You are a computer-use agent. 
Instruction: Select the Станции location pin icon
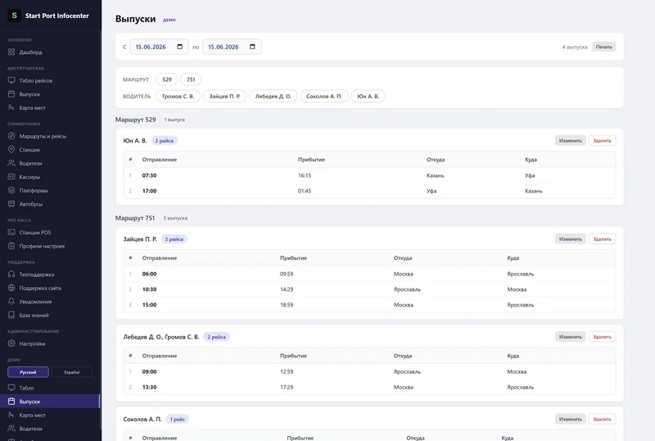11,149
